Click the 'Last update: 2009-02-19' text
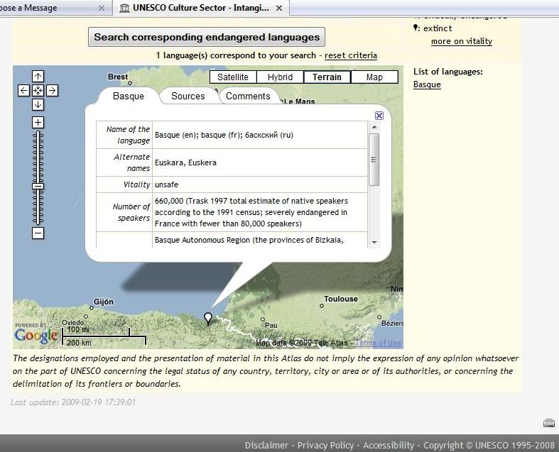This screenshot has width=559, height=452. point(72,402)
